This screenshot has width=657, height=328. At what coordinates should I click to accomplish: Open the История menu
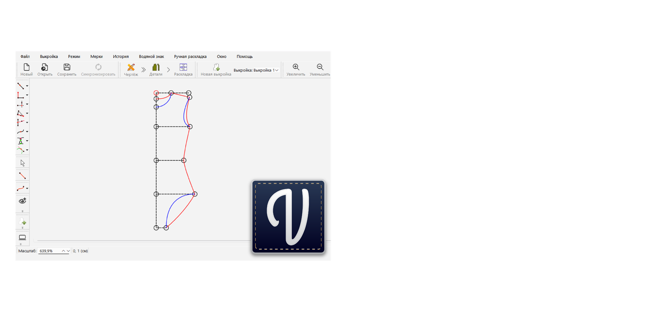[x=121, y=57]
